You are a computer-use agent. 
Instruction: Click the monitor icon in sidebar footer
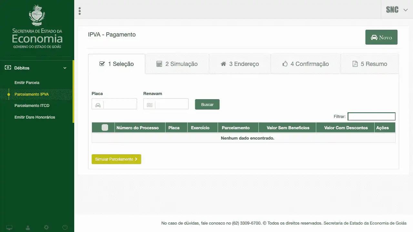tap(9, 227)
